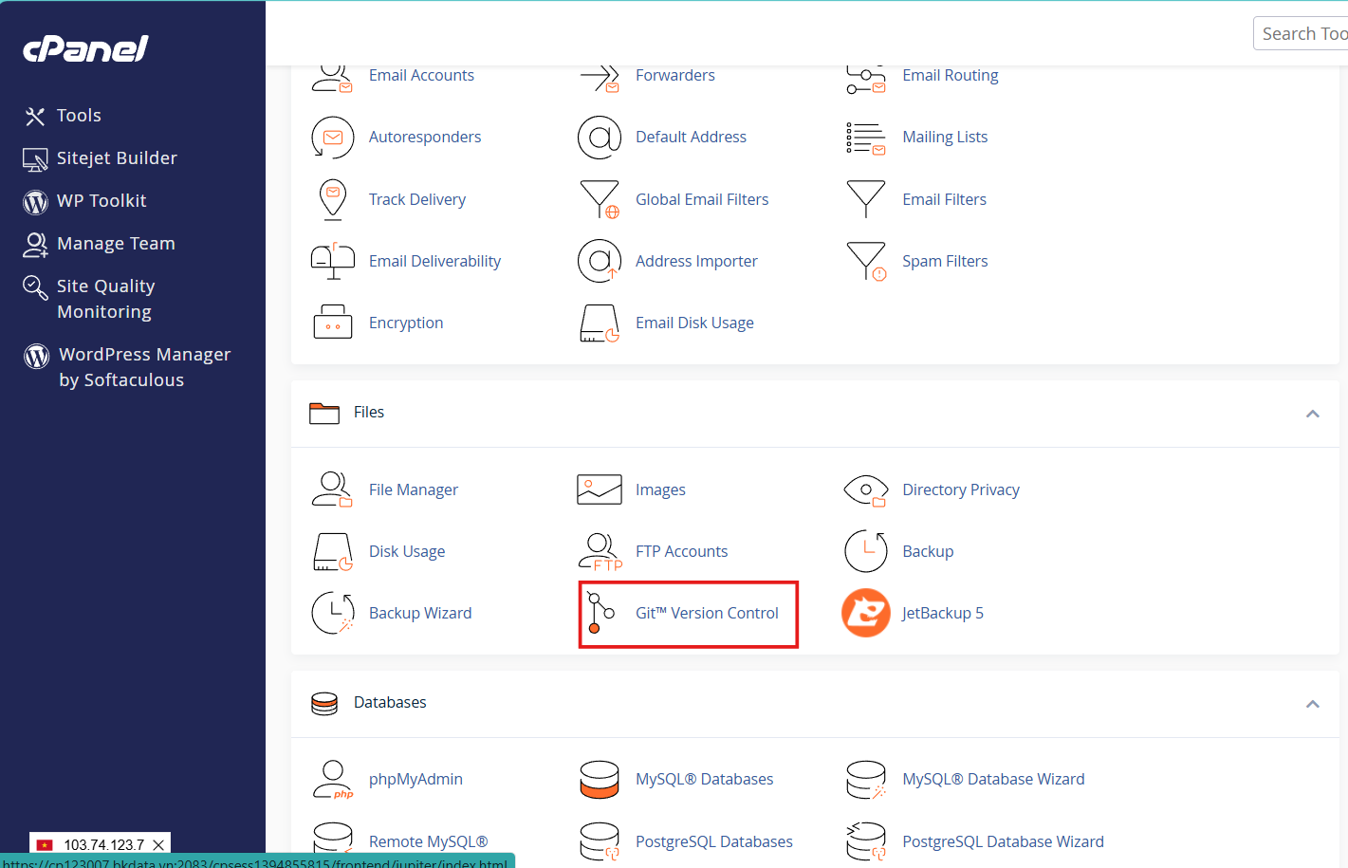The image size is (1348, 868).
Task: Open the phpMyAdmin link
Action: click(415, 779)
